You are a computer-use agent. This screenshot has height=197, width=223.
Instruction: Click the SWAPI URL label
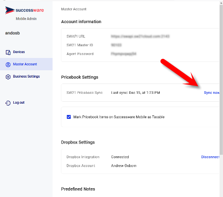coord(76,36)
